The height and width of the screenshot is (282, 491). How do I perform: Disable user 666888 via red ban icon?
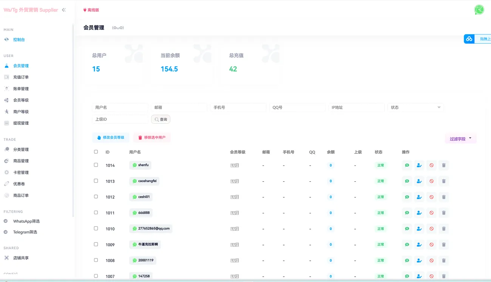[431, 213]
